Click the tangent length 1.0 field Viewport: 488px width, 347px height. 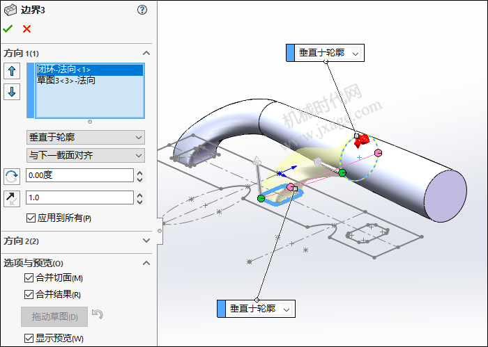point(79,197)
